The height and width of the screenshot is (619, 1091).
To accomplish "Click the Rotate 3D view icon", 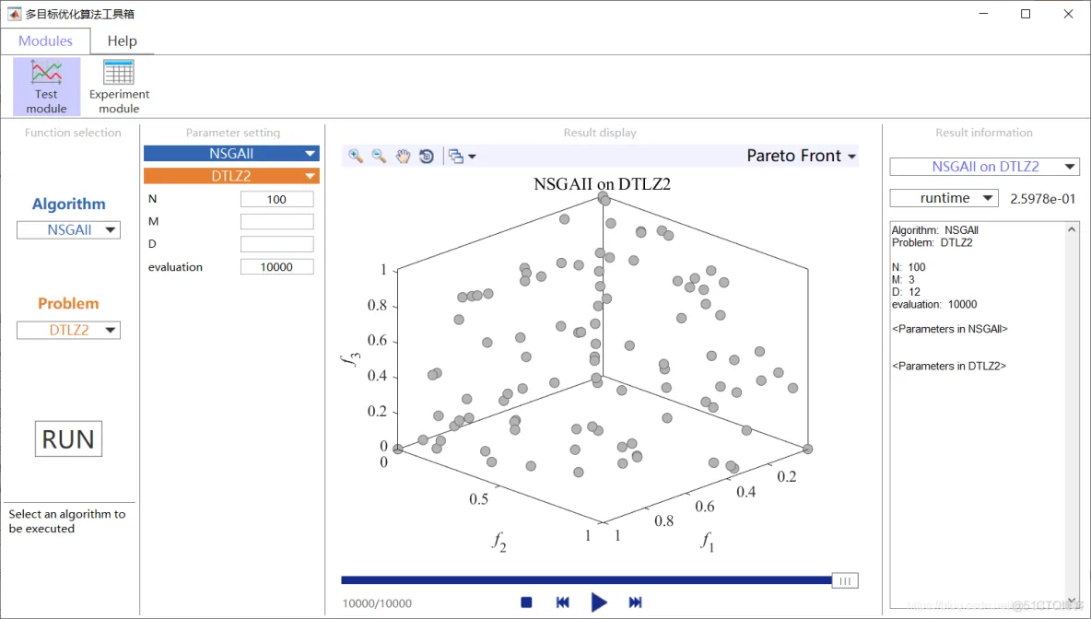I will coord(426,157).
